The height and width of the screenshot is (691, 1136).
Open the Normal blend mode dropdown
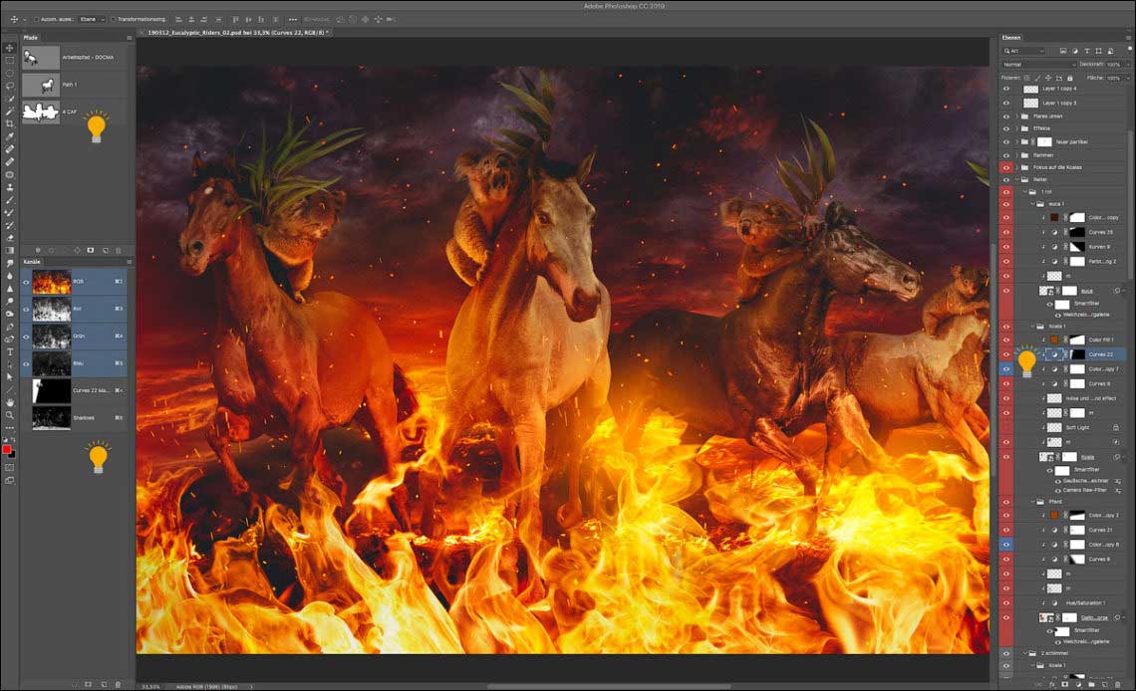pos(1038,64)
